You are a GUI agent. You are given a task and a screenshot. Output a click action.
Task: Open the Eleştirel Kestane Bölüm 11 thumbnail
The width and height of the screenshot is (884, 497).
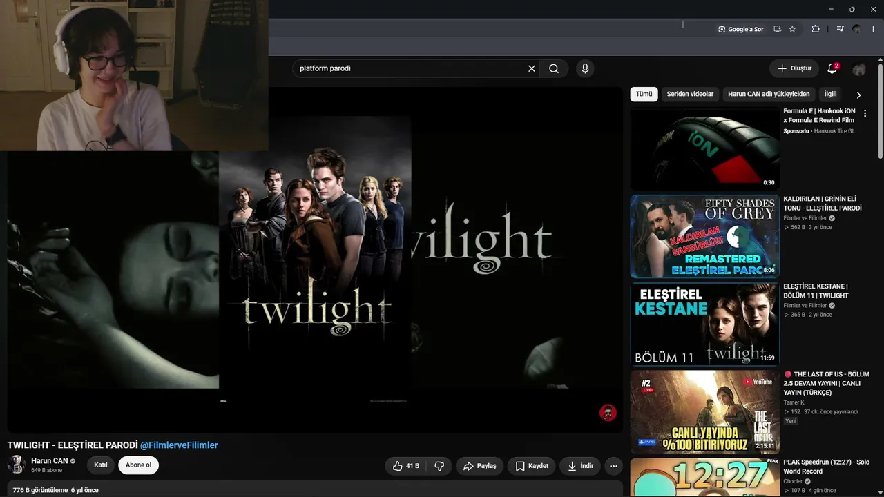click(x=704, y=324)
